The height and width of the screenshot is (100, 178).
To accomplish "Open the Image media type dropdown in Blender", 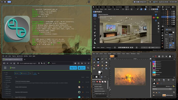I will pos(172,39).
